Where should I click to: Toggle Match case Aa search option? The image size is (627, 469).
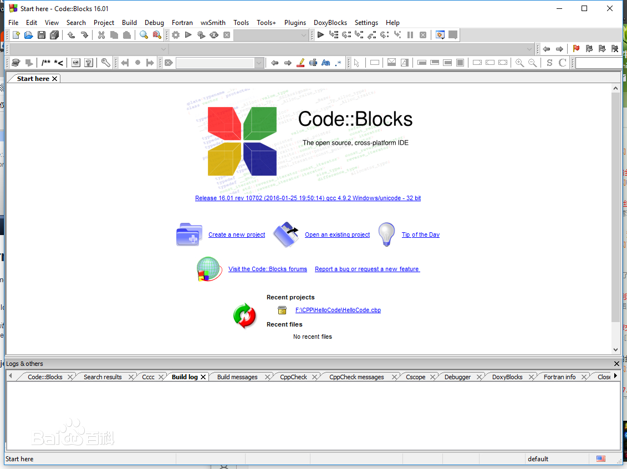click(326, 63)
